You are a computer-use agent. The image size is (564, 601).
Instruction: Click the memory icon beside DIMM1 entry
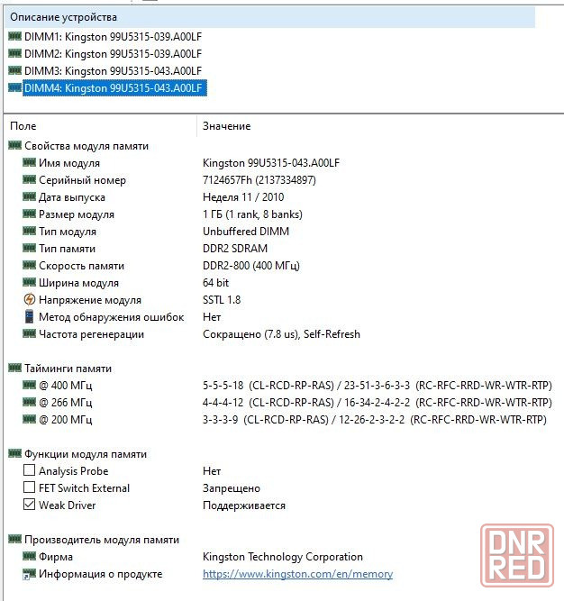pos(14,36)
